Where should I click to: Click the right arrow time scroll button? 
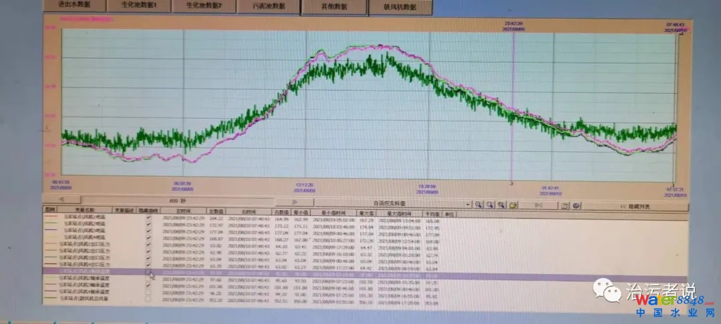[x=295, y=201]
